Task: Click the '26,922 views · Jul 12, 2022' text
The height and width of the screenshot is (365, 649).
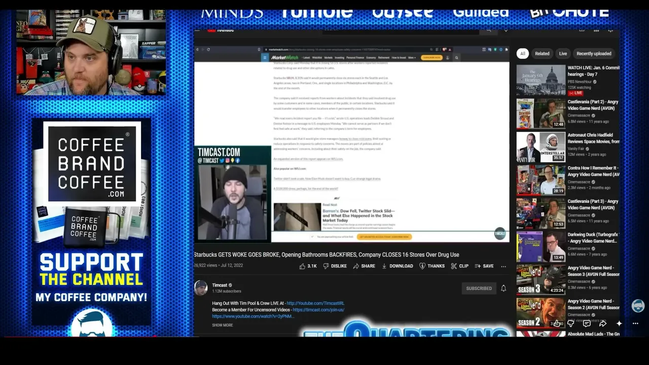Action: coord(219,266)
